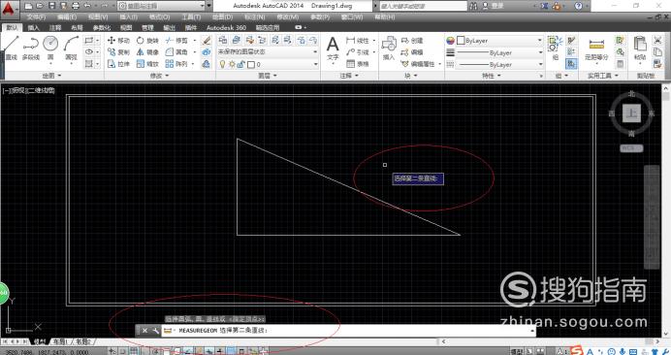Open the ByLayer object color dropdown swatch
The image size is (671, 355).
(498, 41)
